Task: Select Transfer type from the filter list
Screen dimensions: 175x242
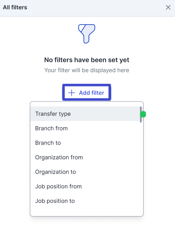Action: coord(85,114)
